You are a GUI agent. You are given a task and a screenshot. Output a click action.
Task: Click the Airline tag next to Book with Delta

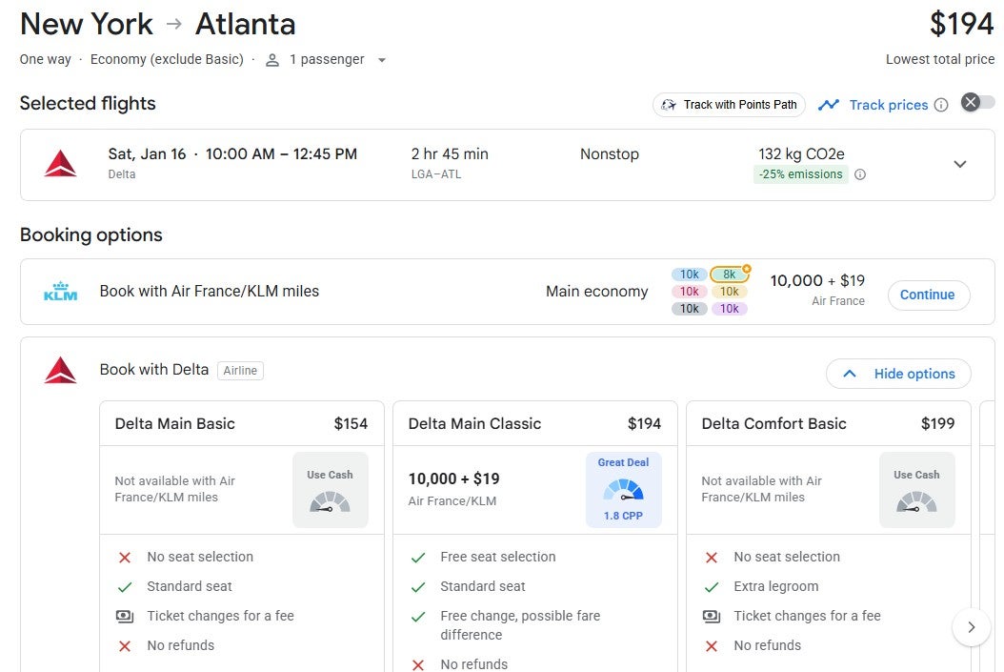(x=240, y=370)
